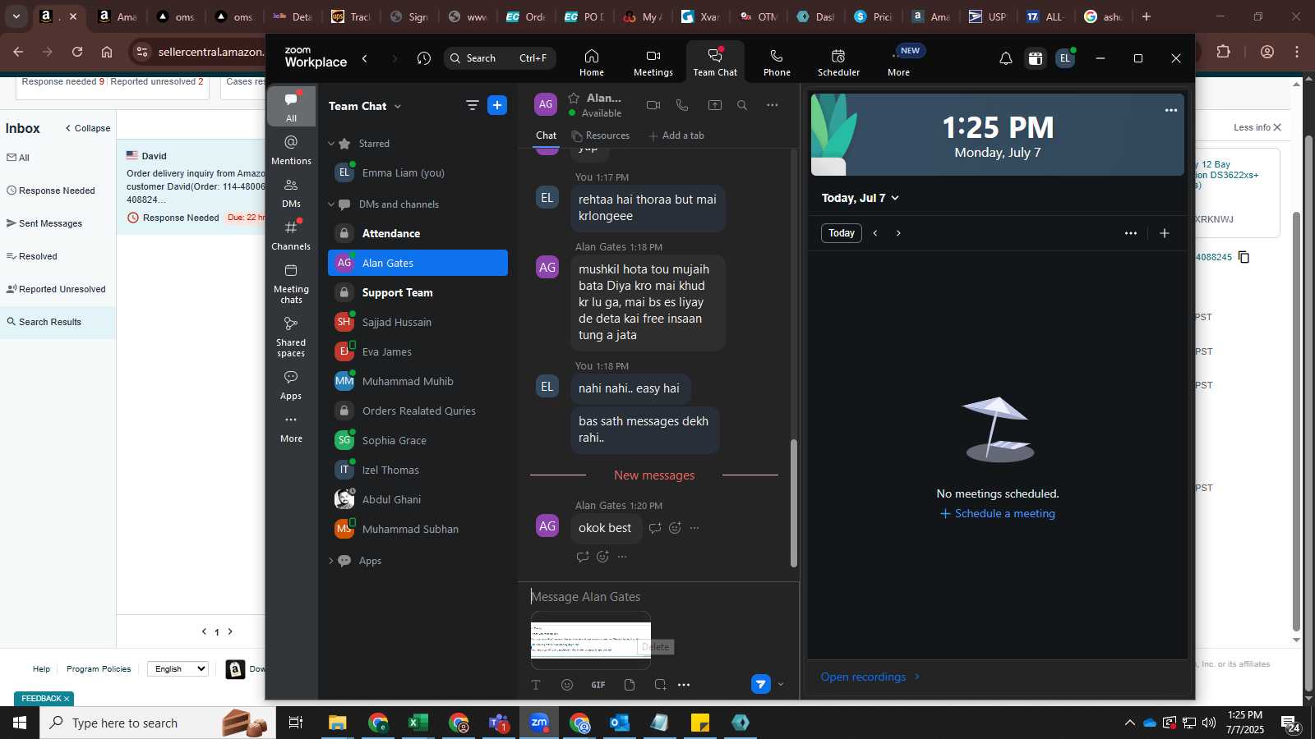Start a video call with Alan Gates
Image resolution: width=1315 pixels, height=739 pixels.
tap(653, 105)
